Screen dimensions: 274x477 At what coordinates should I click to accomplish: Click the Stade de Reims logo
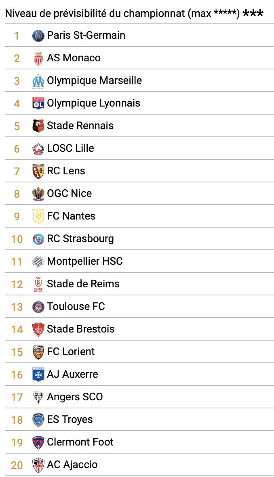coord(38,285)
